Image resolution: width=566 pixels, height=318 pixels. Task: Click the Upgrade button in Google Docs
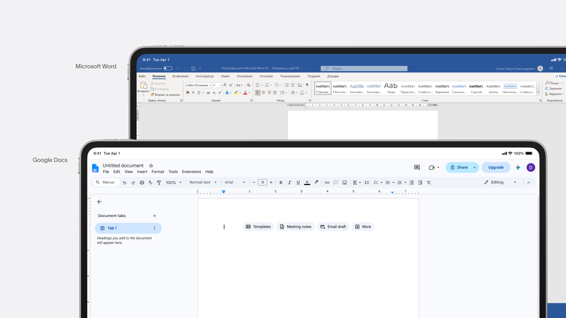click(x=496, y=168)
